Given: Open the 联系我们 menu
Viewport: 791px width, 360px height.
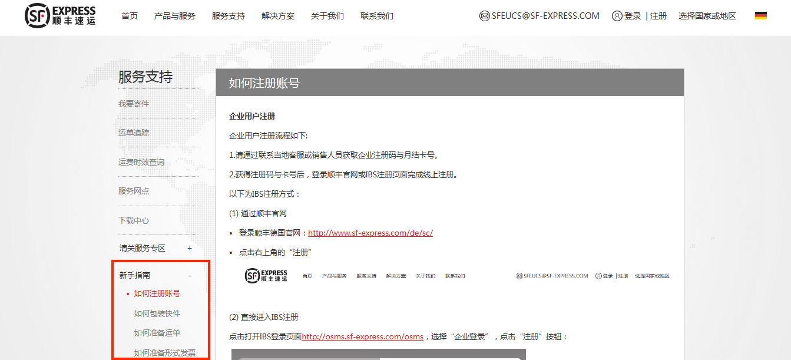Looking at the screenshot, I should (377, 16).
